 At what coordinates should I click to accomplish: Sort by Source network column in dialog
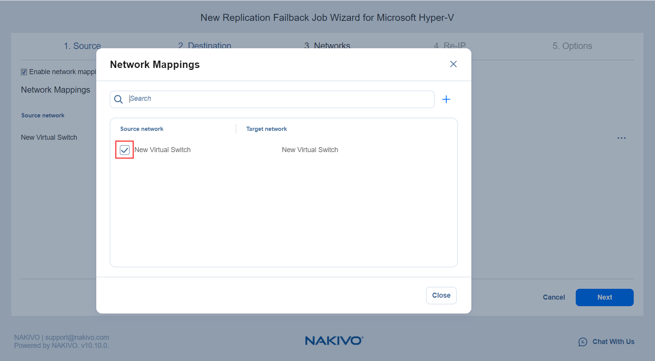[x=142, y=129]
